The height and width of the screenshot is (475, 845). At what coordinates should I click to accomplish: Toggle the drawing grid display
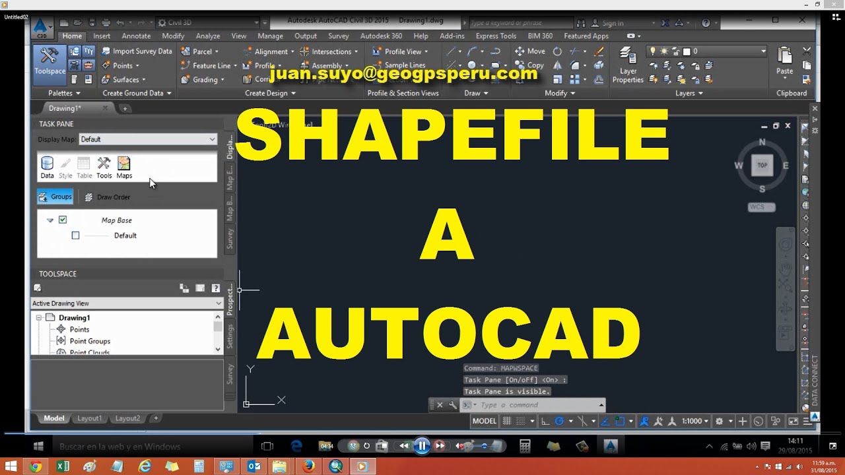tap(507, 421)
